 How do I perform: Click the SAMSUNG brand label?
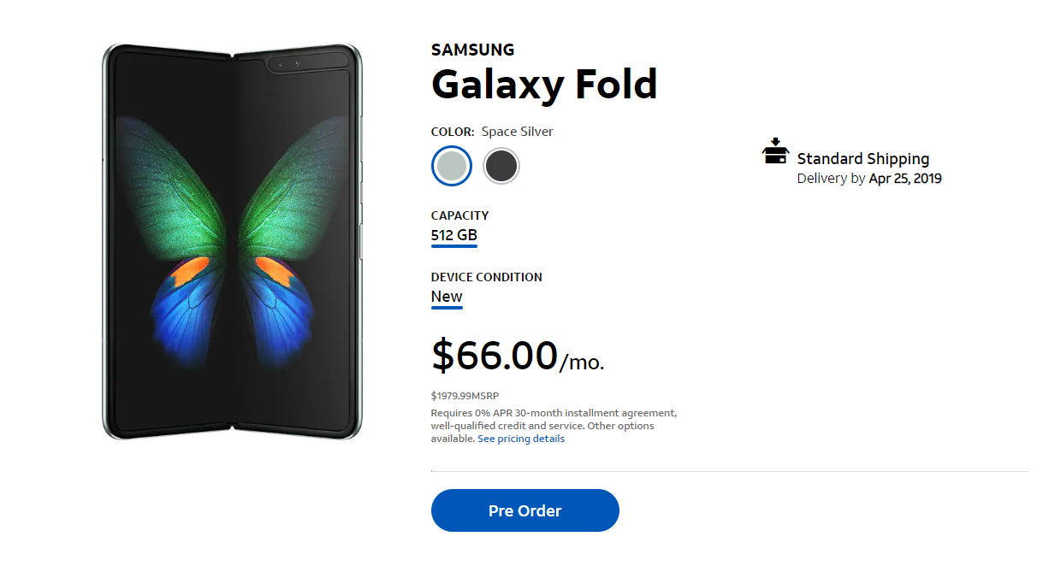coord(472,50)
